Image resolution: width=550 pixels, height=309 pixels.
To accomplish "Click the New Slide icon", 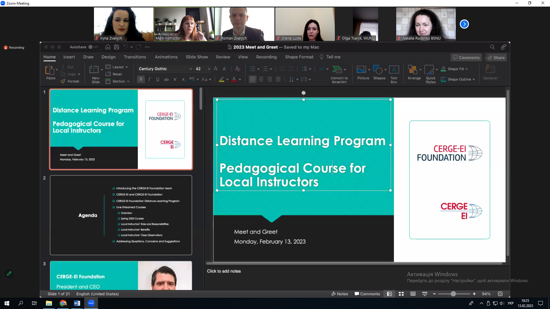I will tap(94, 70).
